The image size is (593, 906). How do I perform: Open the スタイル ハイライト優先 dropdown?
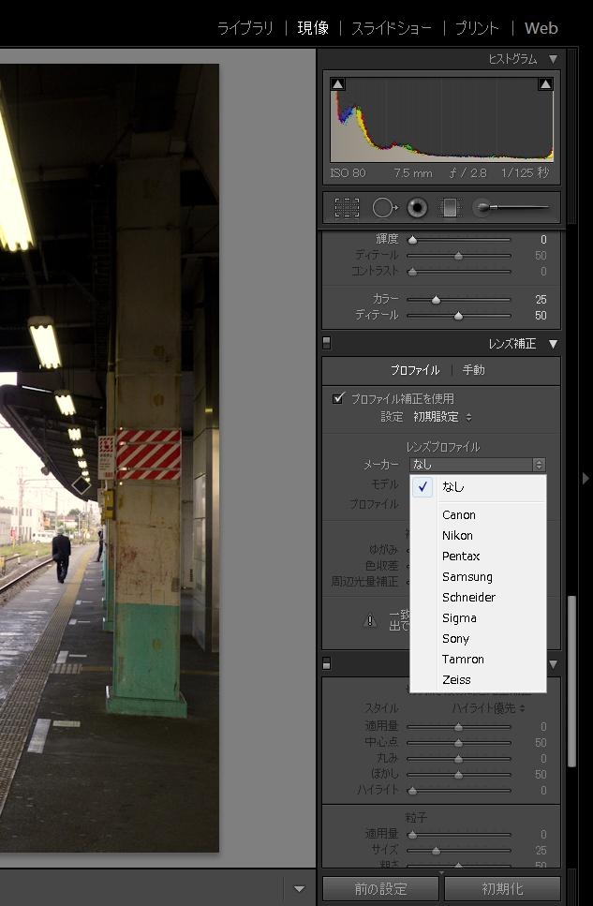pyautogui.click(x=488, y=707)
